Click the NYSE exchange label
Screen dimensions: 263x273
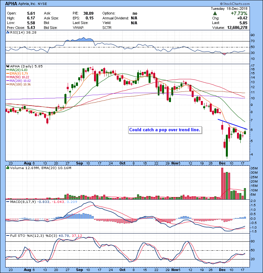point(42,4)
